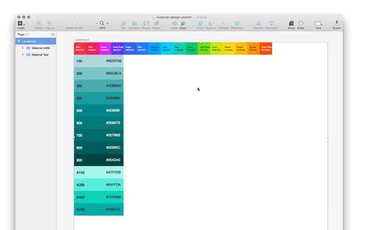Click the Ungroup toolbar item
Screen dimensions: 366x230
point(49,23)
